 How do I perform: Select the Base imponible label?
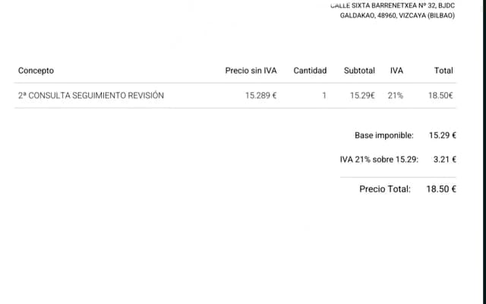383,135
